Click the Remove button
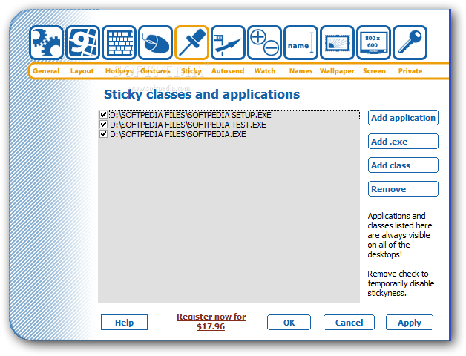 point(403,189)
